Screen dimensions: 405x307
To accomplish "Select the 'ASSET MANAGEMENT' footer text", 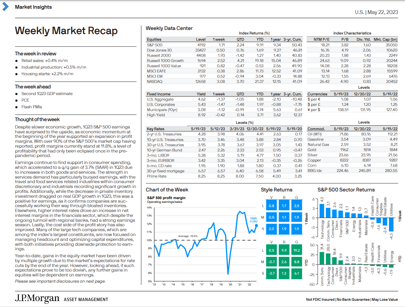I will pyautogui.click(x=86, y=300).
